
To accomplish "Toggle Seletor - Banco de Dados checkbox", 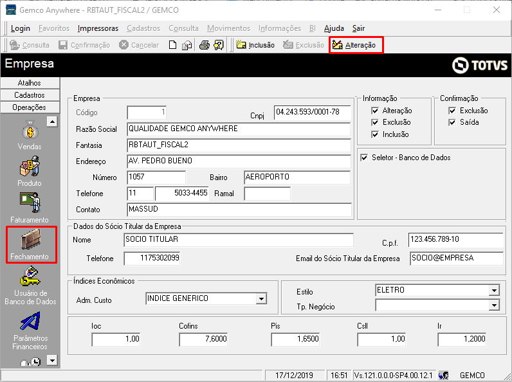I will 364,158.
